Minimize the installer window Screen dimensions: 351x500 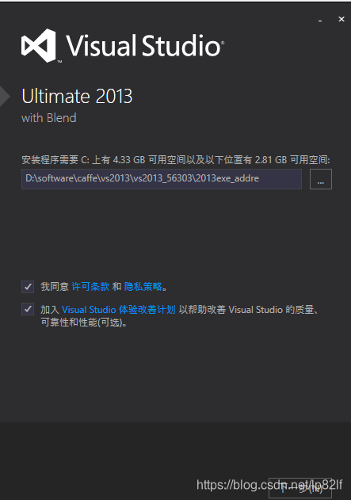pos(320,20)
